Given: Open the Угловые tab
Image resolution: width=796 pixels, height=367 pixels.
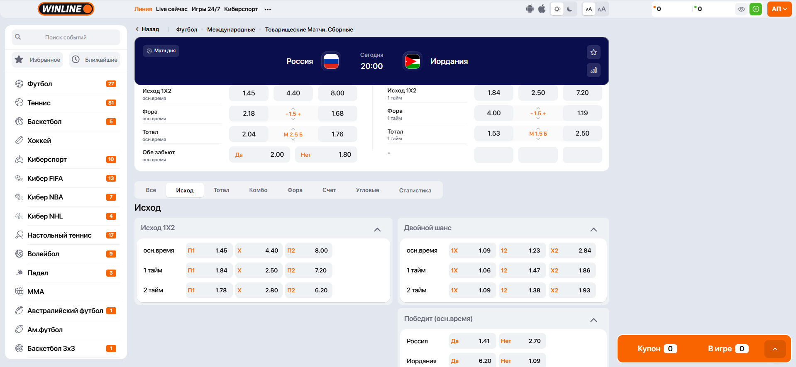Looking at the screenshot, I should pyautogui.click(x=367, y=190).
